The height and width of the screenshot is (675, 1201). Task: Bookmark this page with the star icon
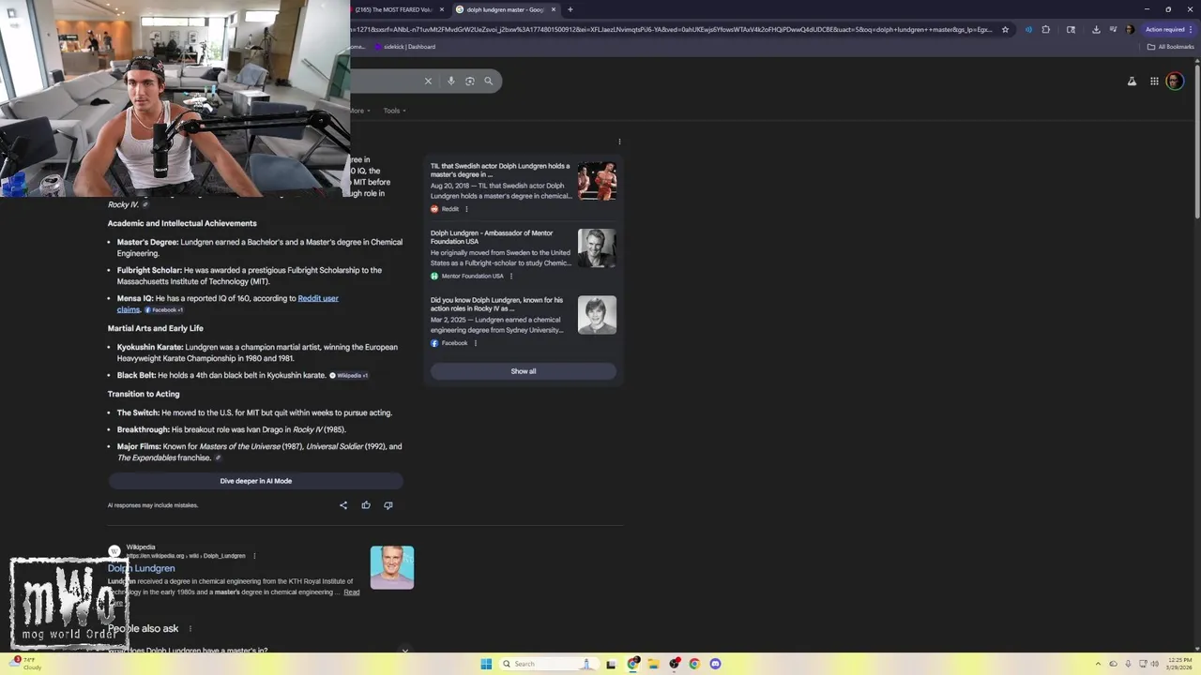tap(1005, 29)
